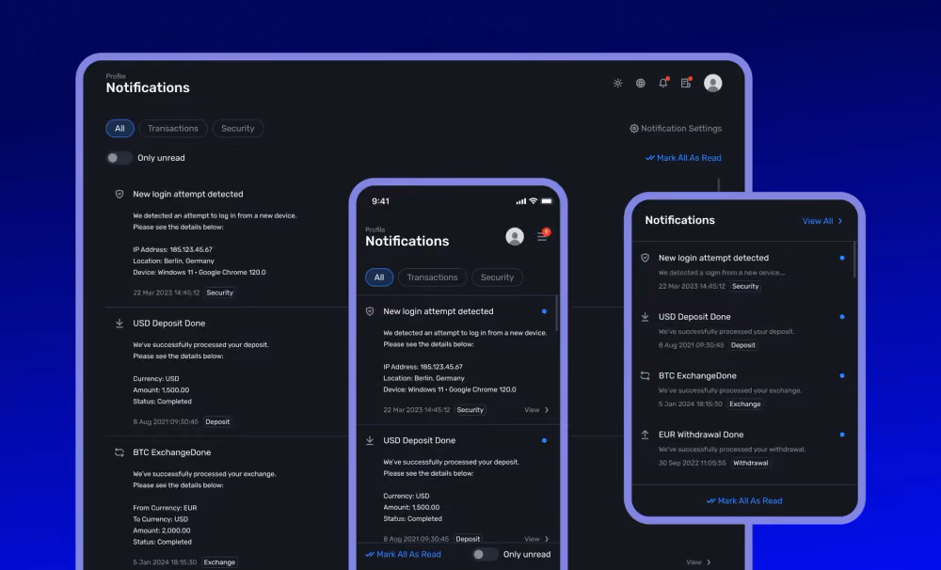The width and height of the screenshot is (941, 570).
Task: Click Security tag on desktop login notification
Action: click(219, 293)
